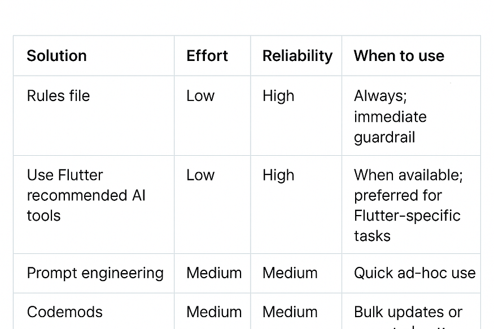
Task: Click the Effort column header
Action: point(207,56)
